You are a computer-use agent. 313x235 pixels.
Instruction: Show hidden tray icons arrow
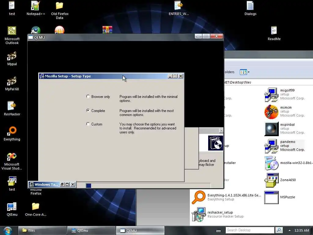coord(289,230)
